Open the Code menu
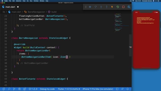Image resolution: width=161 pixels, height=91 pixels. point(6,1)
